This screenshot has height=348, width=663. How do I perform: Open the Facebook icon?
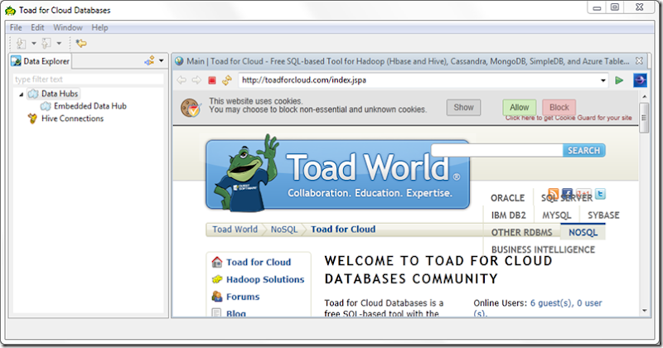coord(568,194)
